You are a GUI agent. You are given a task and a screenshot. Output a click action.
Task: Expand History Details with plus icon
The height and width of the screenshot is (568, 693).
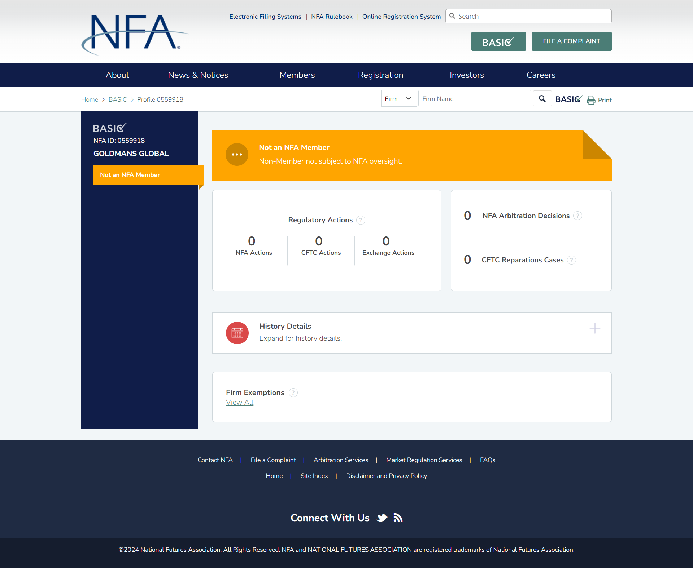tap(595, 328)
